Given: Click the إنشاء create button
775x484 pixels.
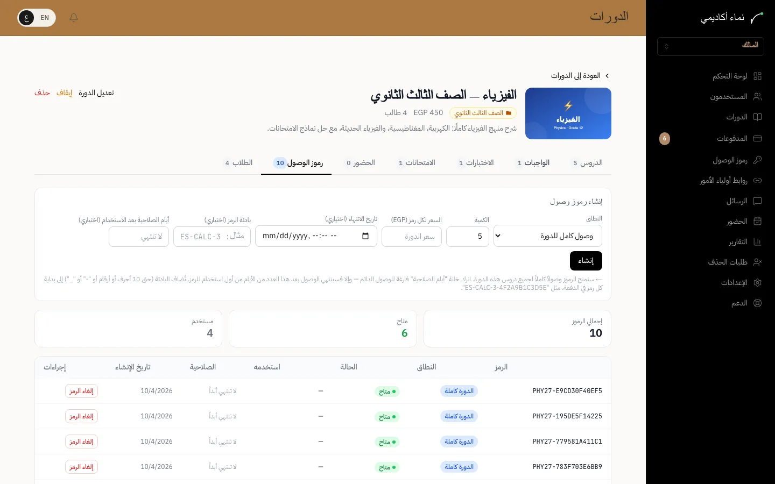Looking at the screenshot, I should coord(586,261).
